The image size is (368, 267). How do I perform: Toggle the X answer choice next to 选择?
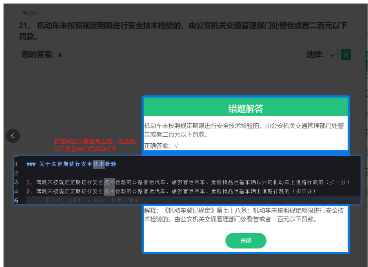(x=346, y=54)
